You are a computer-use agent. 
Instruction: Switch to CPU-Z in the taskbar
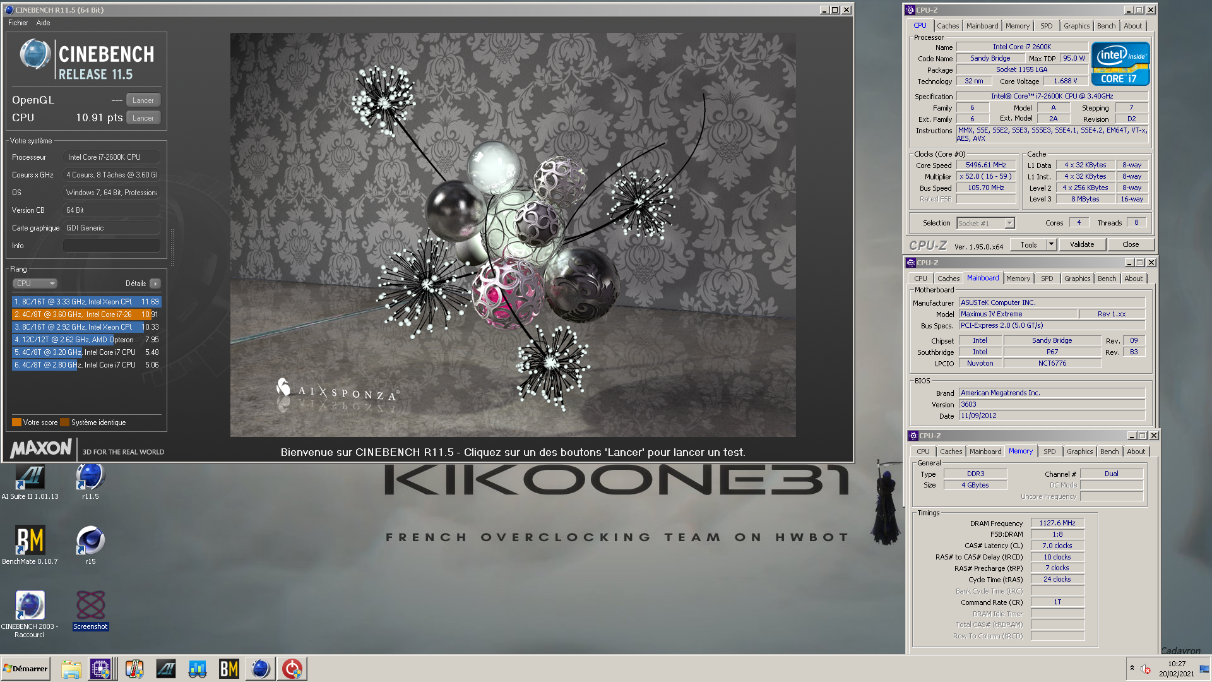(x=100, y=669)
